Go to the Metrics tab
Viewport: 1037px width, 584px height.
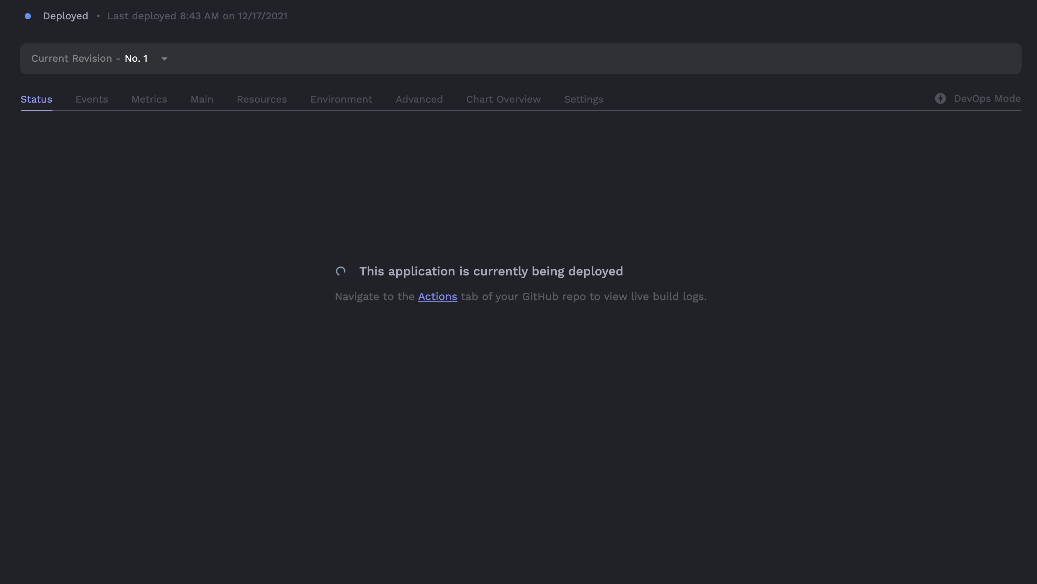point(149,100)
